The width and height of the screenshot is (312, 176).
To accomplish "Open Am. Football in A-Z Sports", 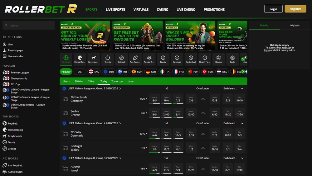I will click(12, 165).
